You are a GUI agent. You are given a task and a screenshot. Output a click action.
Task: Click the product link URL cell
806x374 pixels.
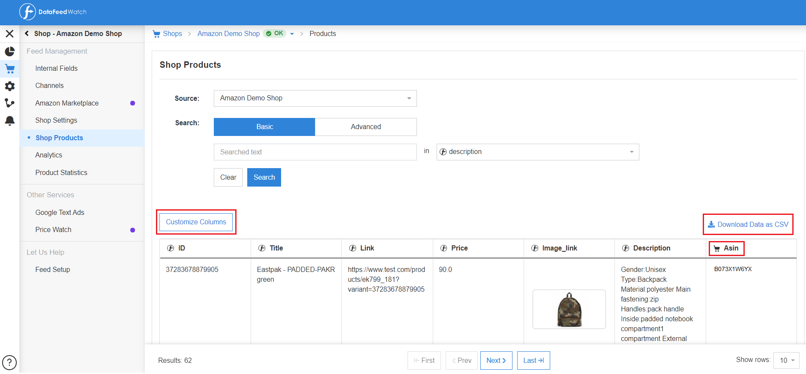[387, 279]
